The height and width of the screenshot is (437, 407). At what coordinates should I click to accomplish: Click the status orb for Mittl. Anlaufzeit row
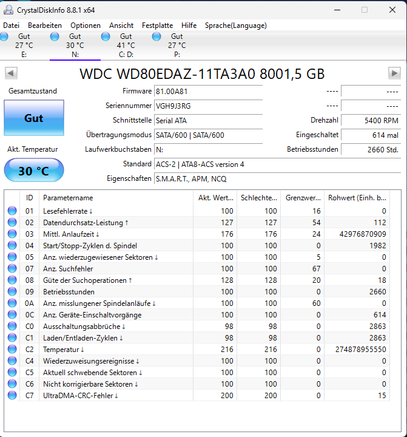click(x=12, y=234)
